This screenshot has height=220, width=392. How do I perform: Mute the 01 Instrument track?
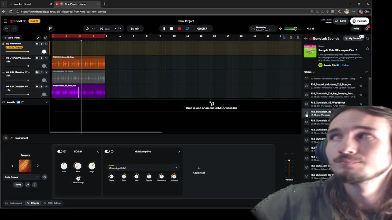(x=37, y=44)
